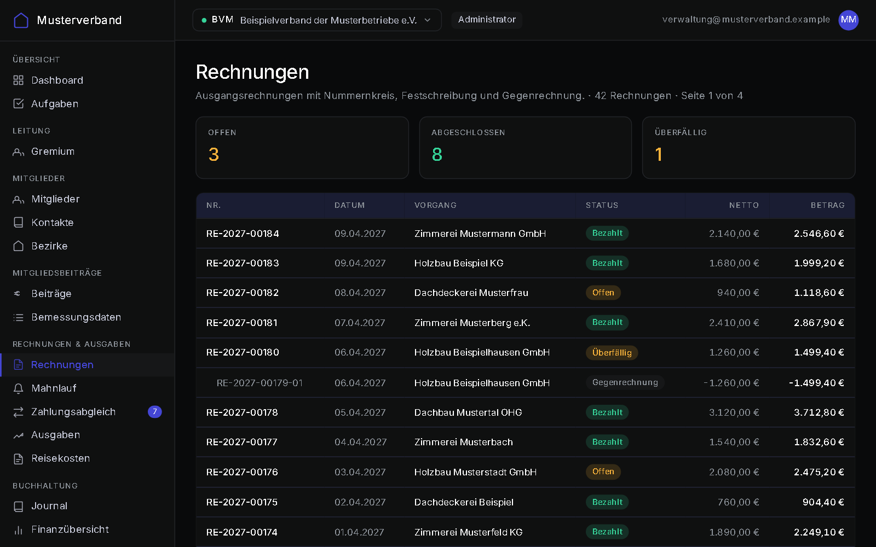
Task: Select Mahnlauf in the sidebar
Action: [x=88, y=388]
